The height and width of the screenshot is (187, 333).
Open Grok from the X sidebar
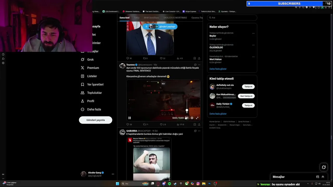87,59
